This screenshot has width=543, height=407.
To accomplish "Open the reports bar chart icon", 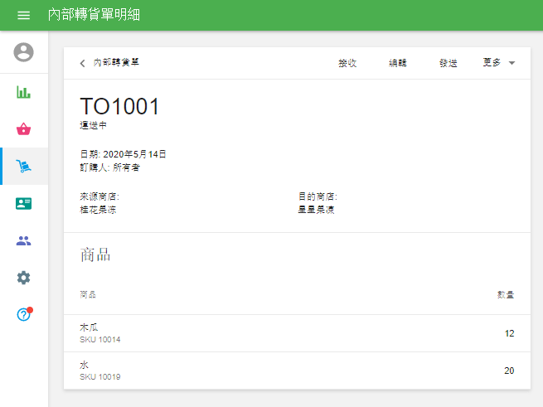I will [24, 92].
